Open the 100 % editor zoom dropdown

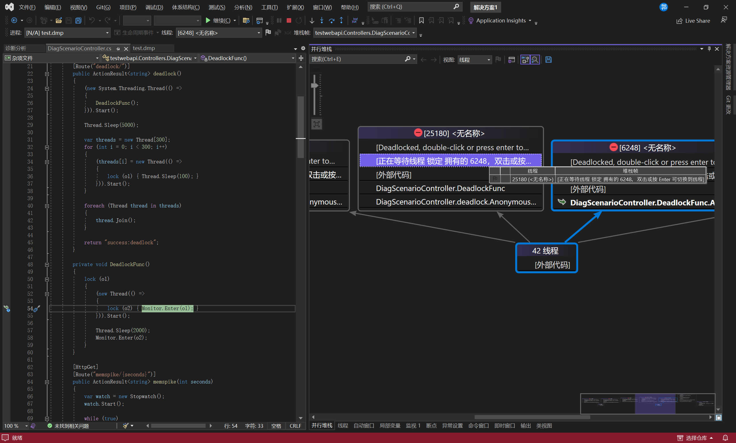point(16,426)
